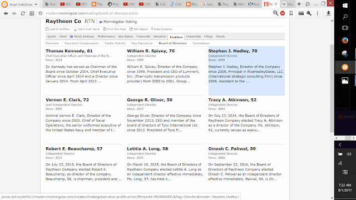Screen dimensions: 356x200
Task: Click the volume speaker tray icon
Action: coord(349,154)
